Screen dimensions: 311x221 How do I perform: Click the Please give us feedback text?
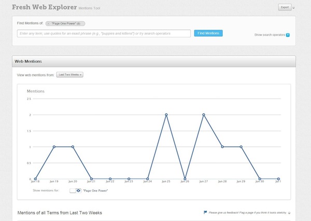(247, 213)
